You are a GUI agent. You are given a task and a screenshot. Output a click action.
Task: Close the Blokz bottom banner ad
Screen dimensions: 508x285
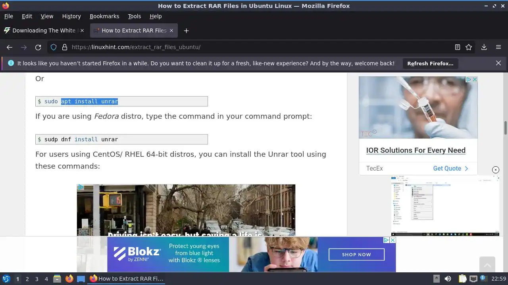tap(393, 240)
